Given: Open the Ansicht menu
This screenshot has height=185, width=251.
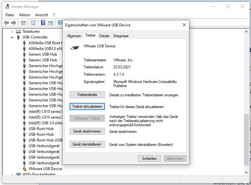Looking at the screenshot, I should (x=42, y=15).
